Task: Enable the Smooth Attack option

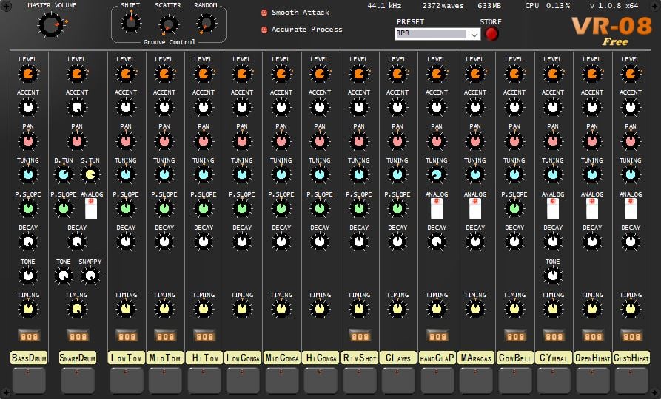Action: click(264, 13)
